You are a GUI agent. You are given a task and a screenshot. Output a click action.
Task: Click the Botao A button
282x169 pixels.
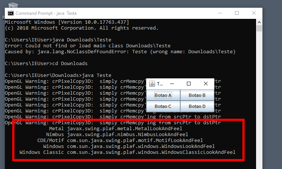click(x=163, y=95)
